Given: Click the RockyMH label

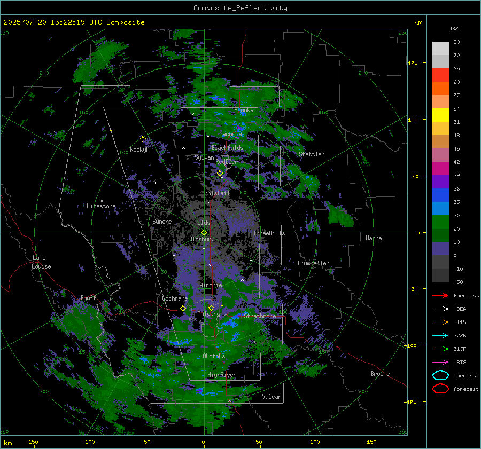Looking at the screenshot, I should tap(141, 149).
